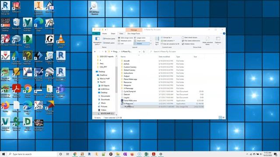280x157 pixels.
Task: Collapse the ribbon with the chevron
Action: (x=221, y=34)
